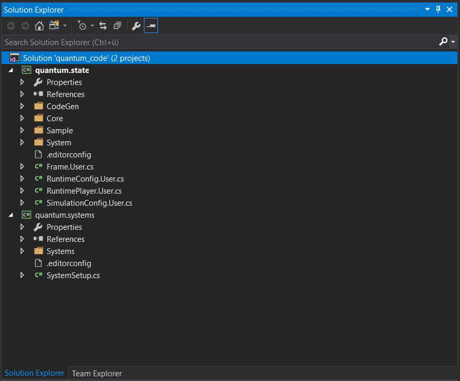Screen dimensions: 460x381
Task: Expand RuntimePlayer.User.cs node
Action: coord(22,190)
